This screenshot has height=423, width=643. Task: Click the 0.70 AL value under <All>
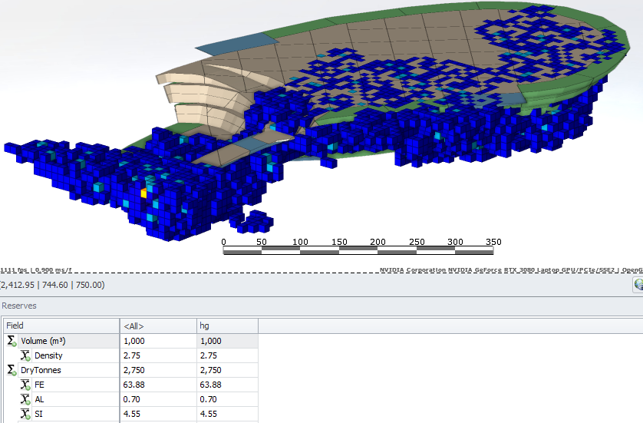pos(132,399)
